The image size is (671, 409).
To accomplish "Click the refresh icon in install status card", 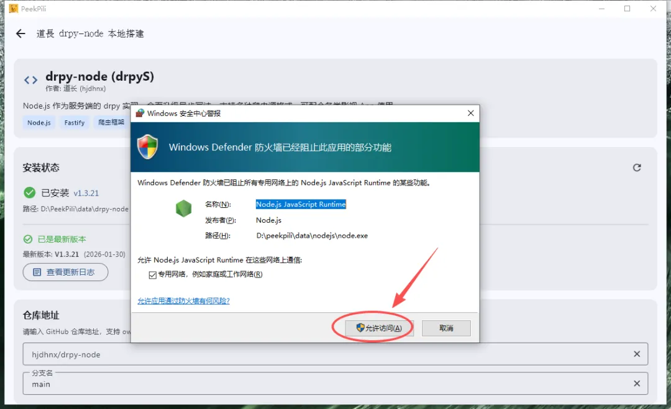I will [x=637, y=168].
